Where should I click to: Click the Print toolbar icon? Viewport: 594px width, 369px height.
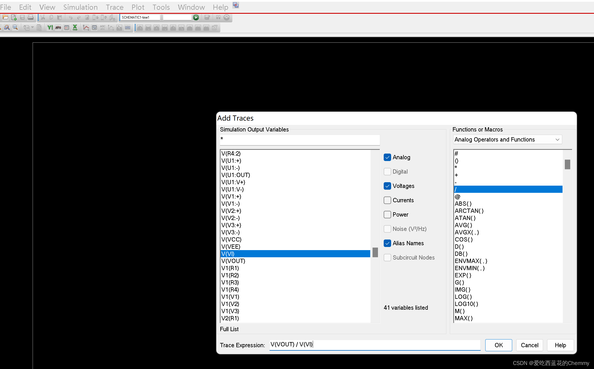click(31, 17)
